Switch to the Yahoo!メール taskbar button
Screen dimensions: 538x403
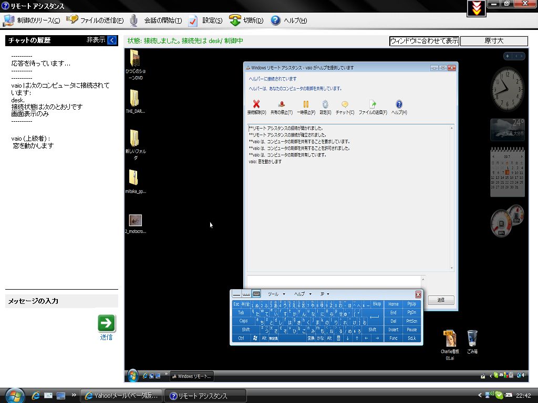pyautogui.click(x=121, y=396)
